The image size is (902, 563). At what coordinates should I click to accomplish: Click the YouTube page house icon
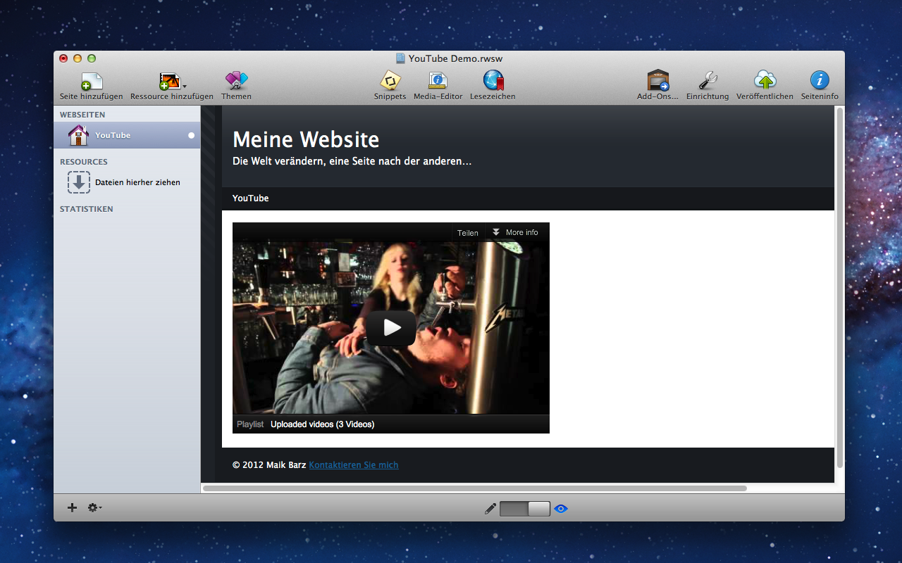(x=78, y=134)
